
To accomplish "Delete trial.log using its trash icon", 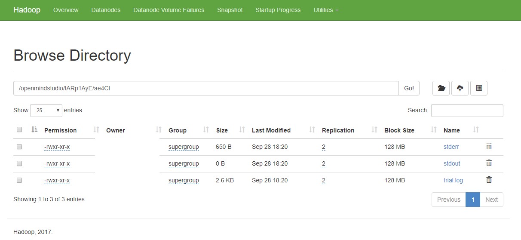I will 489,180.
